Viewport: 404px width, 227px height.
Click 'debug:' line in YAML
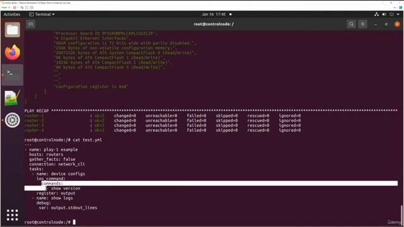tap(44, 203)
